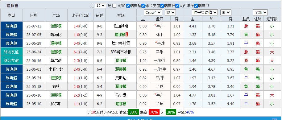Open the Crow* bookmaker dropdown
This screenshot has width=282, height=120.
click(x=153, y=13)
